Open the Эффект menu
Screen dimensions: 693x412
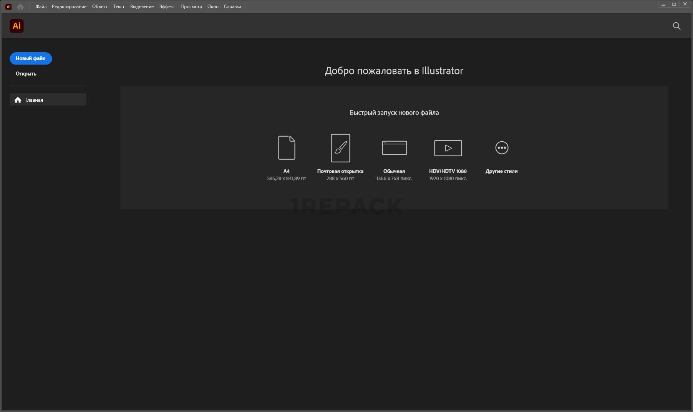coord(167,7)
